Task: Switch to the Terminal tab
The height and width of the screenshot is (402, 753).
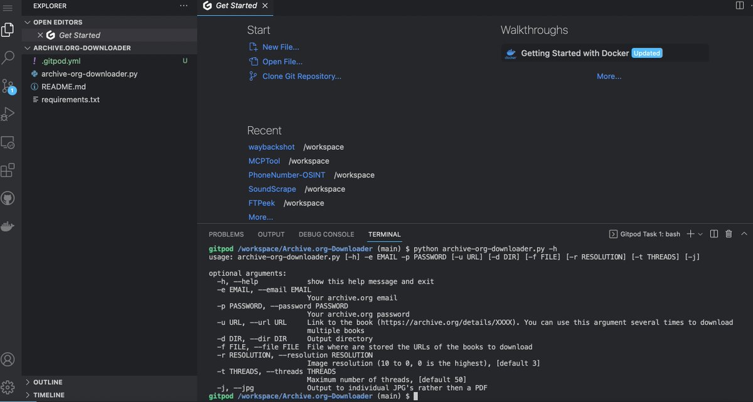Action: (x=385, y=234)
